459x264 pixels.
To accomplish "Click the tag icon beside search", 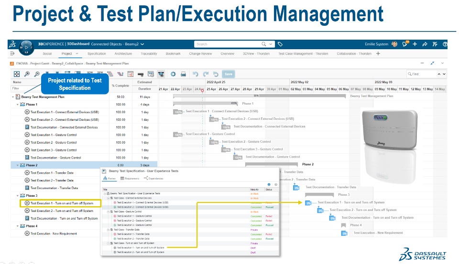I will 280,44.
